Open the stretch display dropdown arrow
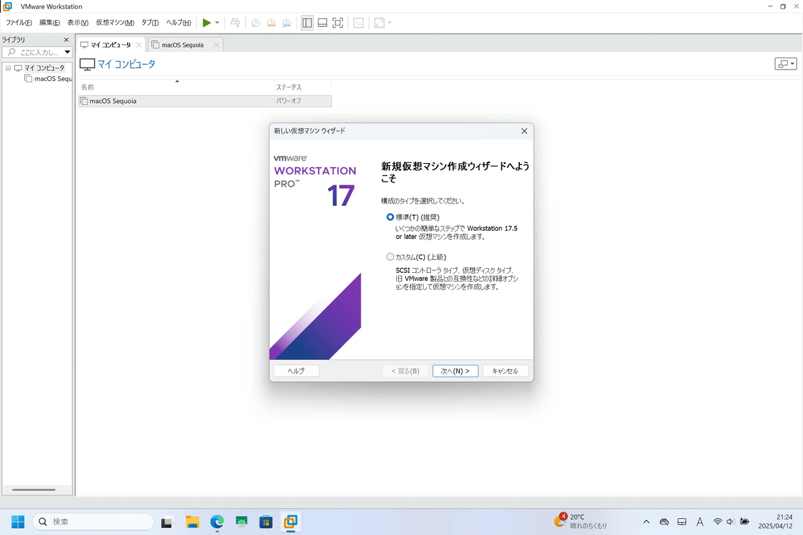This screenshot has height=535, width=803. 390,23
